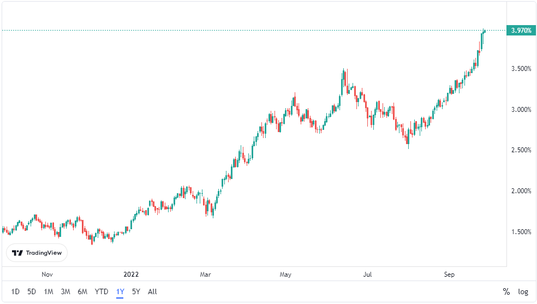This screenshot has height=304, width=537.
Task: Select the 5D time range
Action: pos(32,291)
